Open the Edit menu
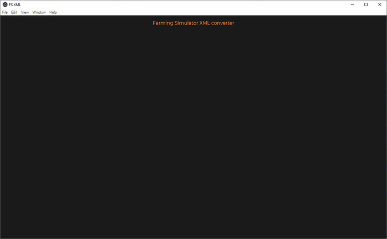387x239 pixels. pos(14,12)
